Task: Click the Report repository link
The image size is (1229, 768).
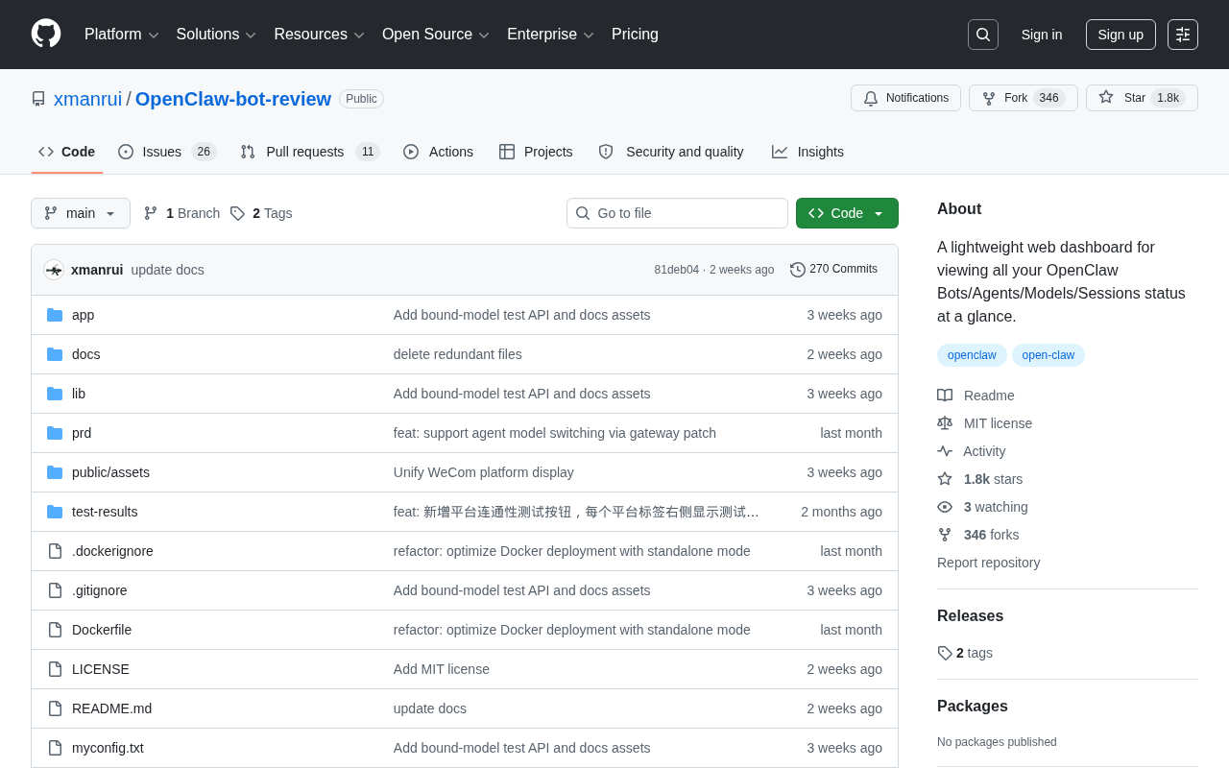Action: coord(988,563)
